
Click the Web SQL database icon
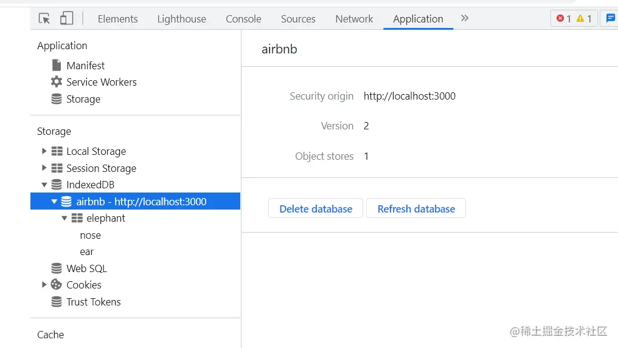[57, 268]
